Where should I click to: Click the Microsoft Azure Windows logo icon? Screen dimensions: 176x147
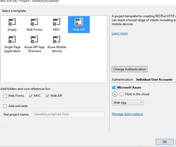pos(114,88)
